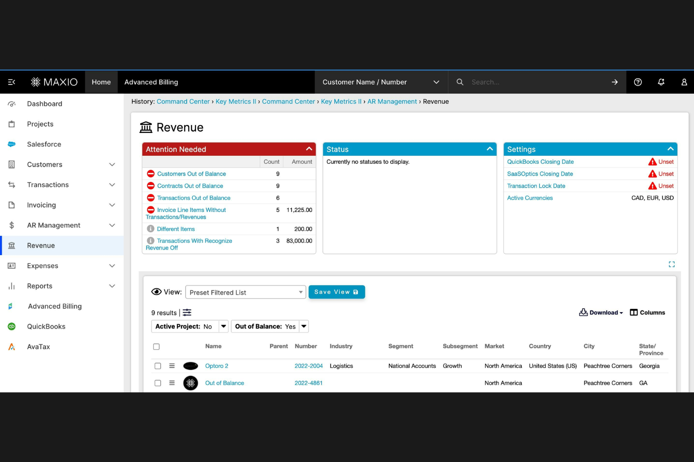Tick the Out of Balance row checkbox
The height and width of the screenshot is (462, 694).
pyautogui.click(x=158, y=383)
